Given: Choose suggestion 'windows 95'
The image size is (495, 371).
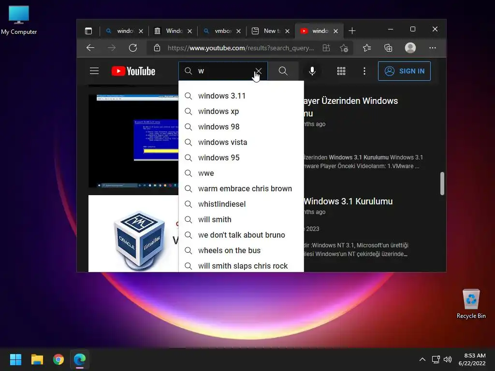Looking at the screenshot, I should [241, 158].
